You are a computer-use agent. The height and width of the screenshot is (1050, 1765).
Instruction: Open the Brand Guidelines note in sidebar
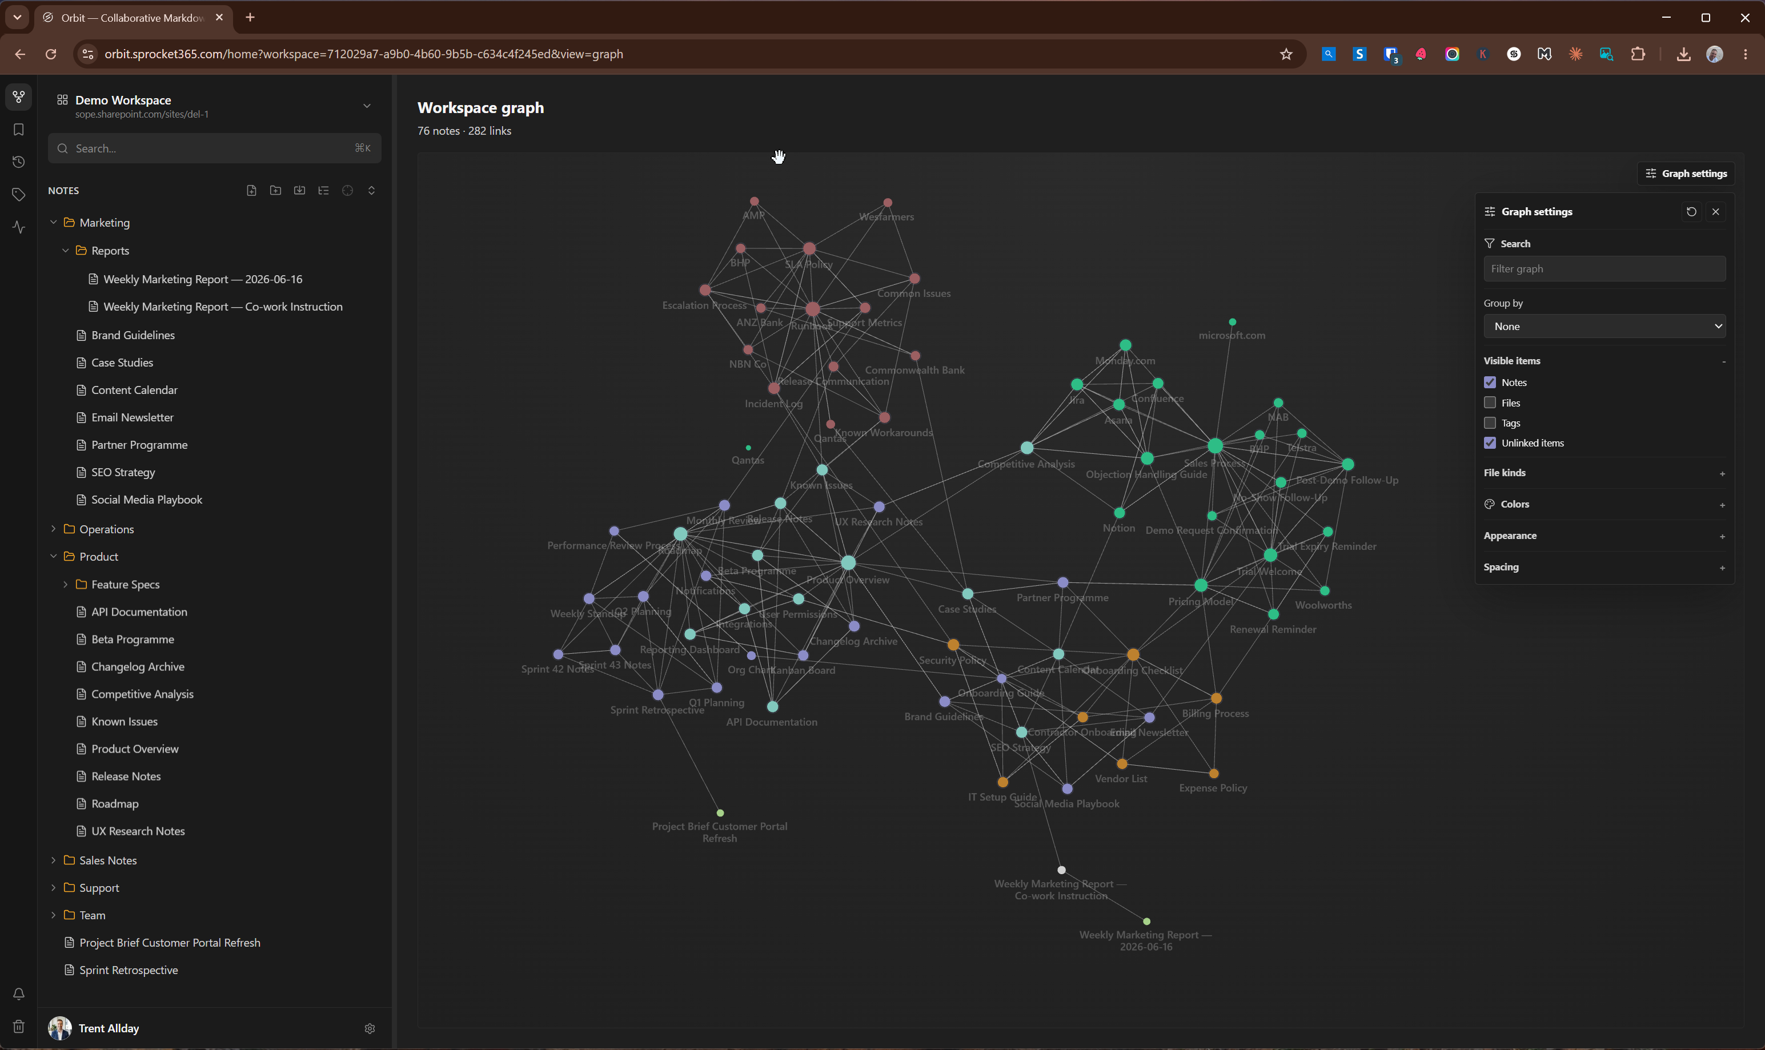(x=133, y=335)
